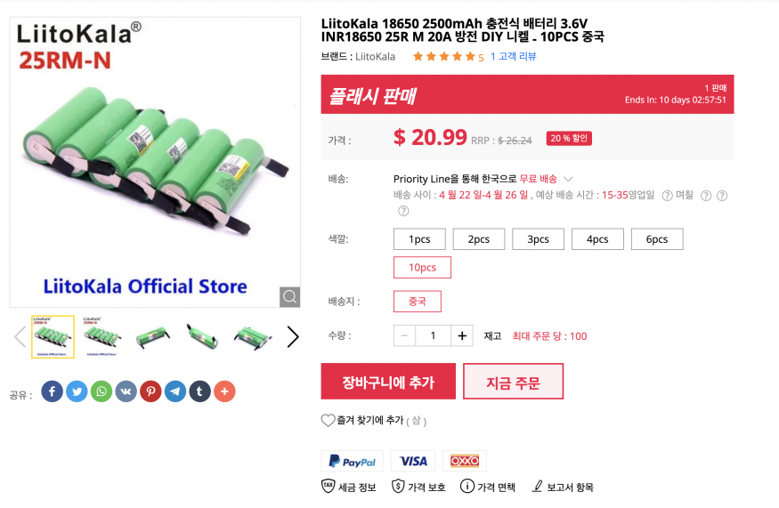The height and width of the screenshot is (508, 779).
Task: Share product on Facebook icon
Action: [53, 391]
